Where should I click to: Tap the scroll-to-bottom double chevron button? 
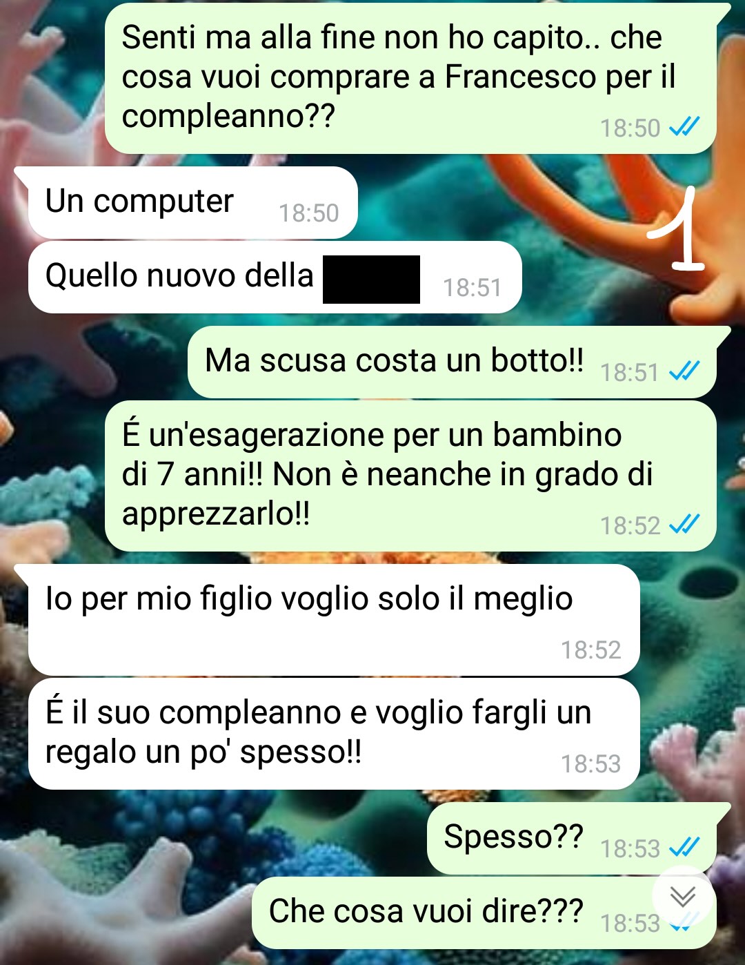683,896
